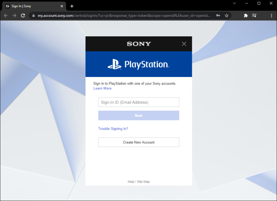277x201 pixels.
Task: Open a new tab with plus button
Action: coord(72,6)
